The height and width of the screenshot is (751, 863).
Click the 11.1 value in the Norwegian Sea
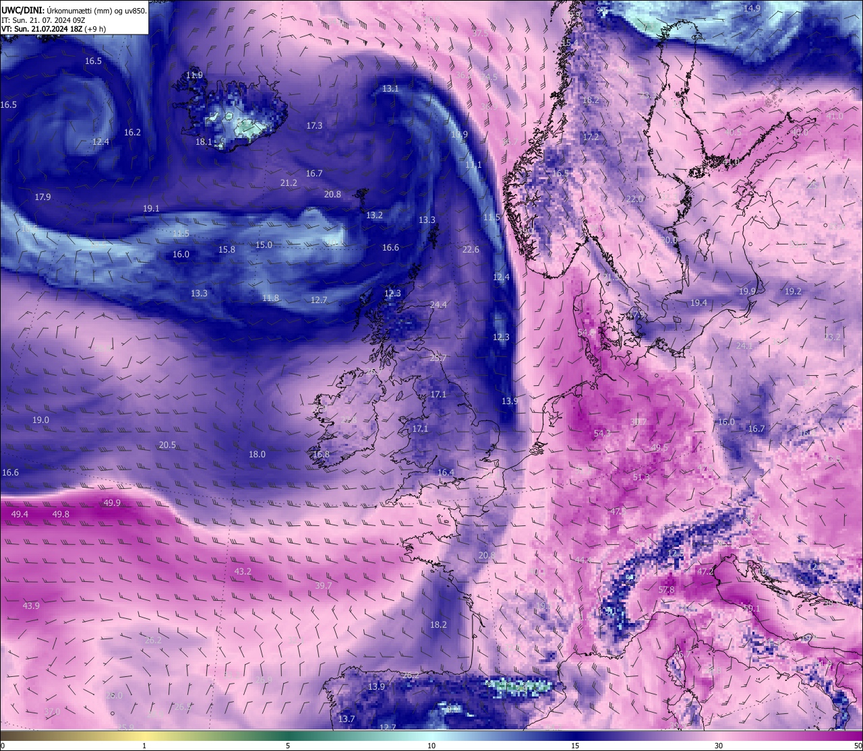[473, 166]
